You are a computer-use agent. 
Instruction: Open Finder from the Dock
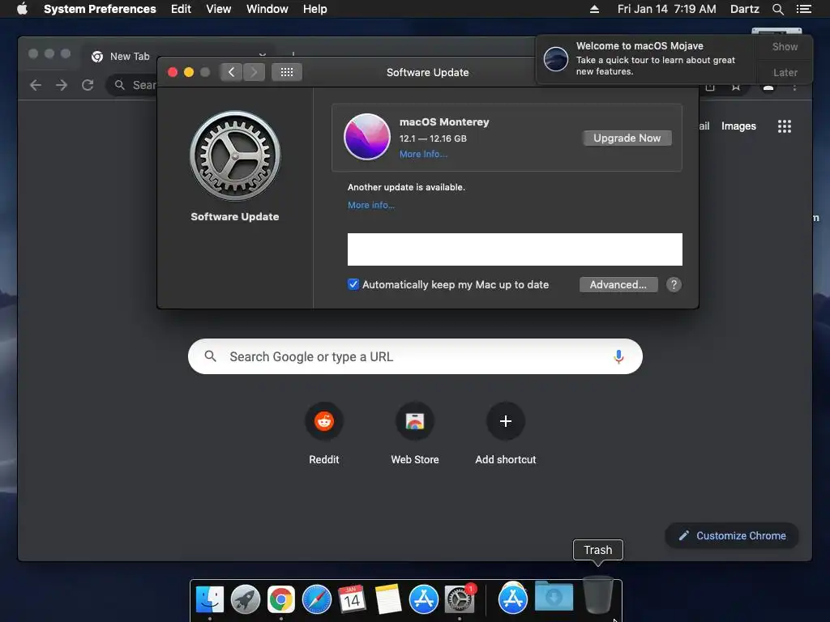point(210,599)
